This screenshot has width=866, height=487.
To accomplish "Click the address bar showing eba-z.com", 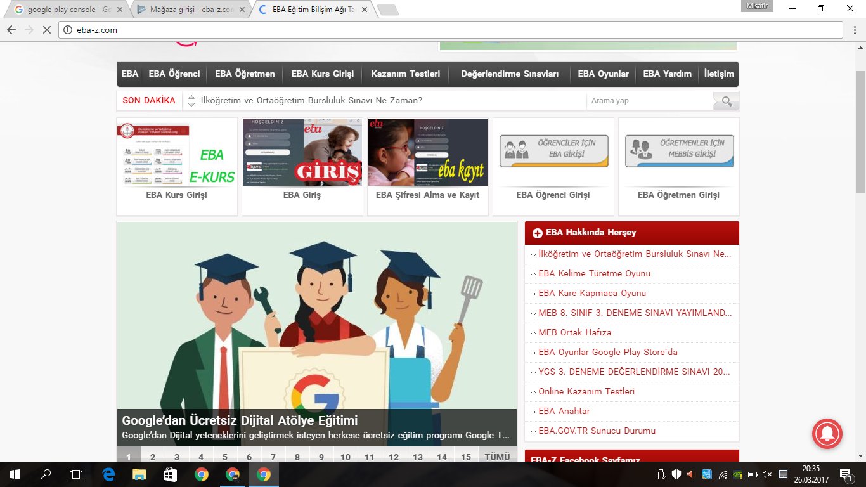I will (451, 30).
